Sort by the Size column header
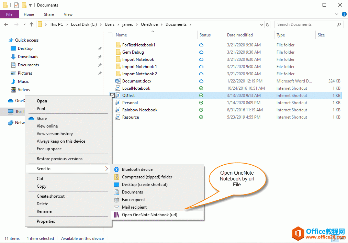Viewport: 348px width, 243px height. click(x=329, y=35)
